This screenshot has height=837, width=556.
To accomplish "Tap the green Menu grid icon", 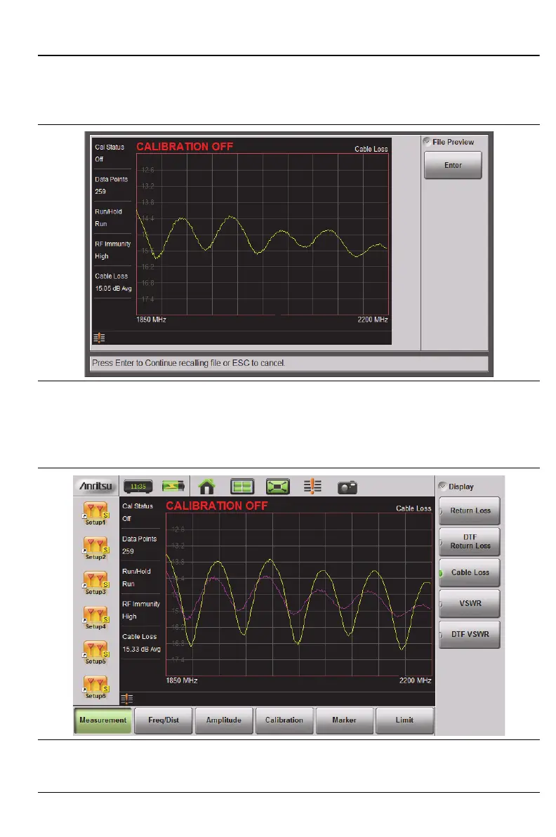I will pos(241,487).
